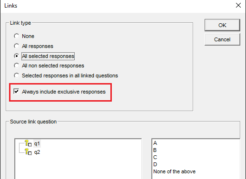Image resolution: width=246 pixels, height=179 pixels.
Task: Click the All selected responses label text
Action: click(x=48, y=56)
